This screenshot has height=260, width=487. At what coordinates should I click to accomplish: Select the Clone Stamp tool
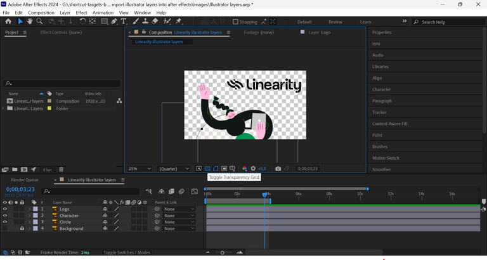point(145,22)
